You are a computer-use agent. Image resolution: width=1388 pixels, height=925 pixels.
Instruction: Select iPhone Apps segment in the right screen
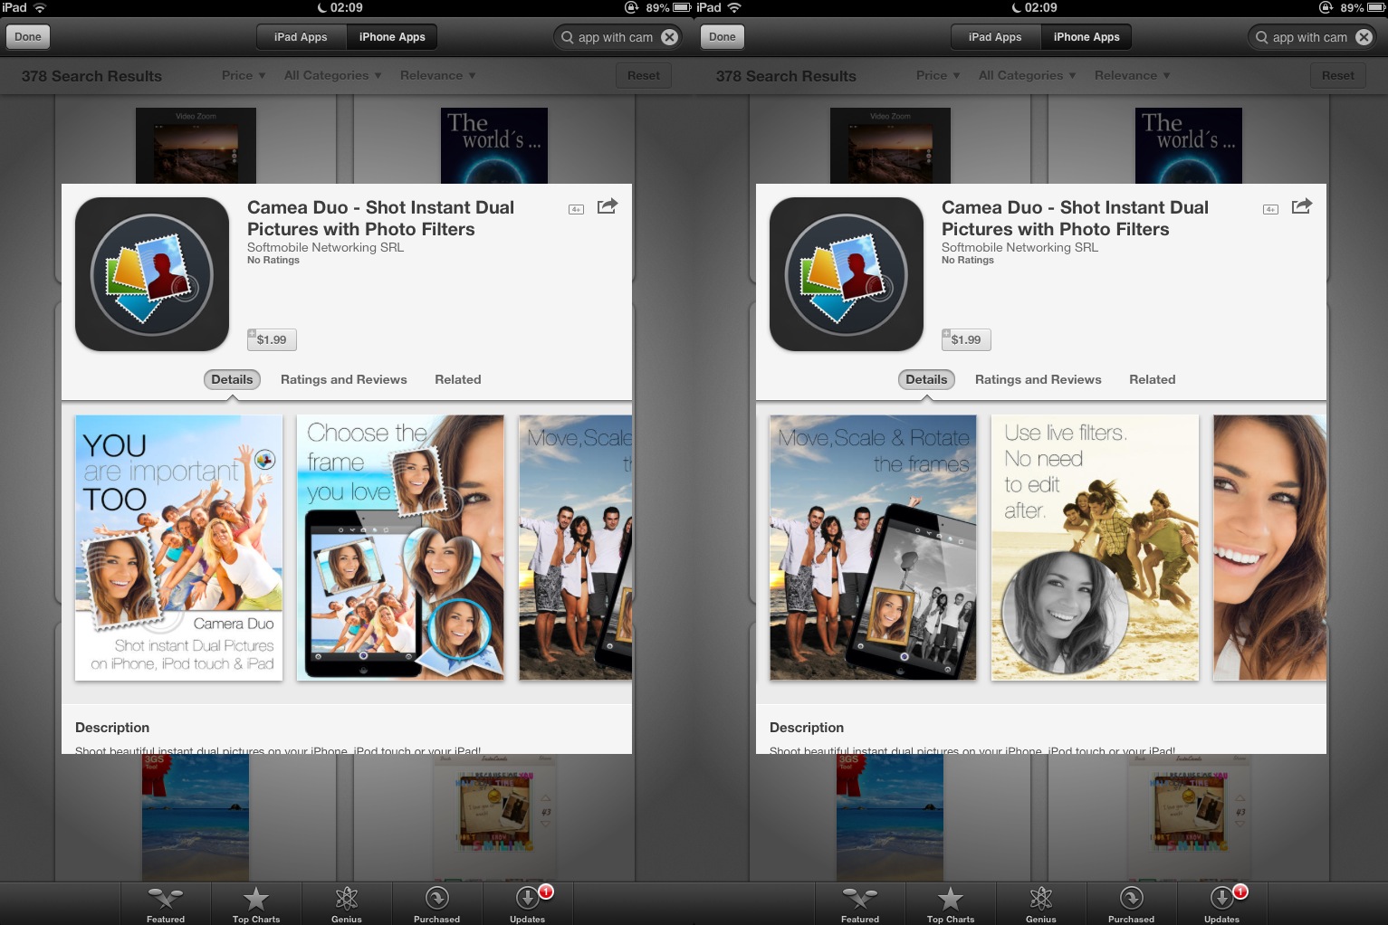(1086, 37)
